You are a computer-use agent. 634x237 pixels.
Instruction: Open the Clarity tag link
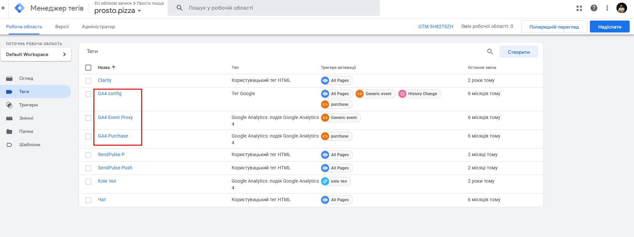click(105, 80)
